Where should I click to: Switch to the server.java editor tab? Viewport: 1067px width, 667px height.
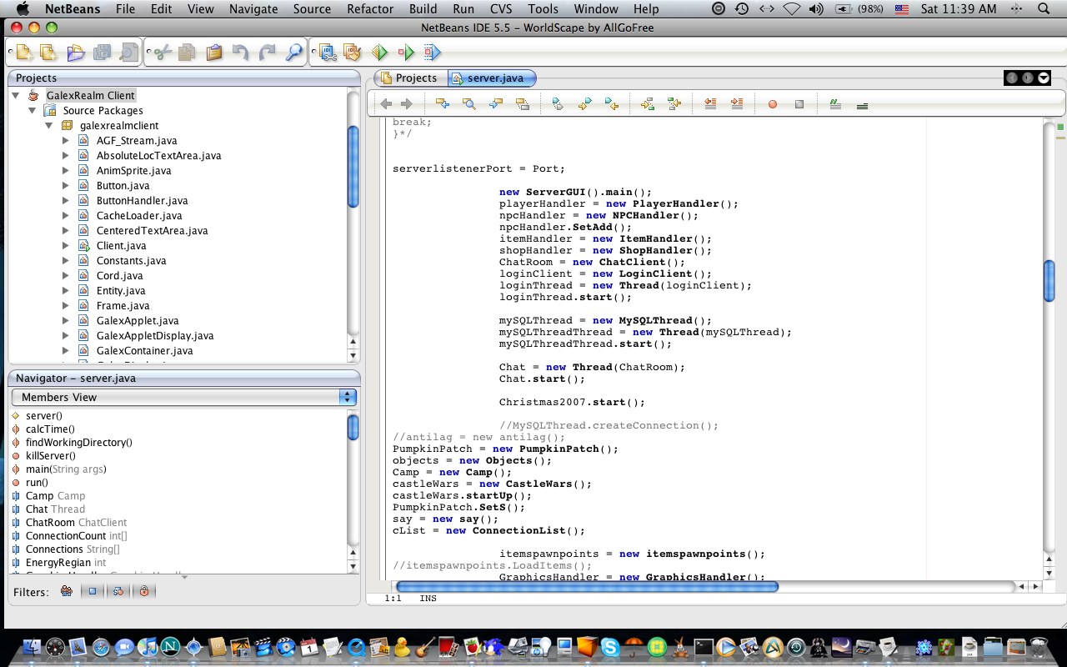click(492, 78)
